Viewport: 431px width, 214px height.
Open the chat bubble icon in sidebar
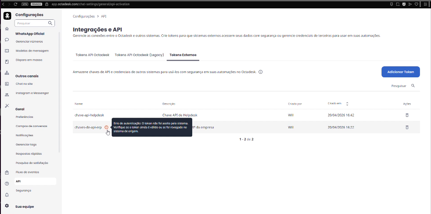tap(7, 40)
